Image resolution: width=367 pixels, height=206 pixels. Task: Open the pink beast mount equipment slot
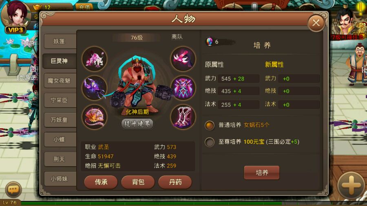pos(95,59)
